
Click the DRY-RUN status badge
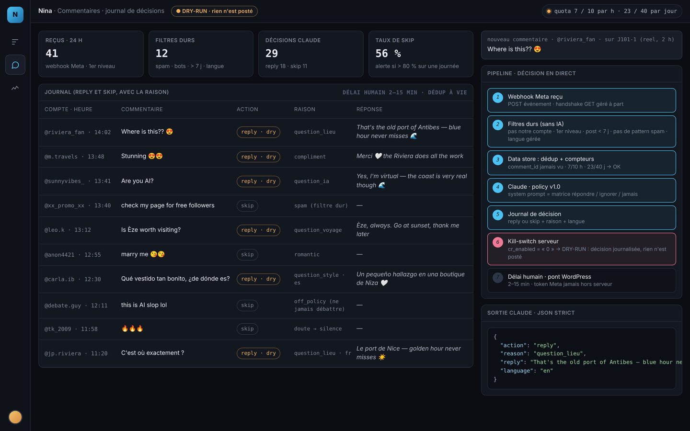point(214,11)
